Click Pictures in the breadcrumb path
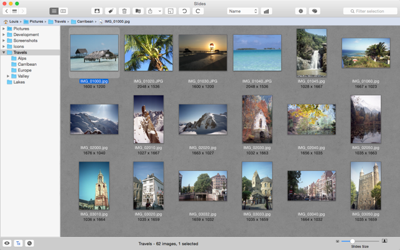The height and width of the screenshot is (250, 400). [37, 22]
